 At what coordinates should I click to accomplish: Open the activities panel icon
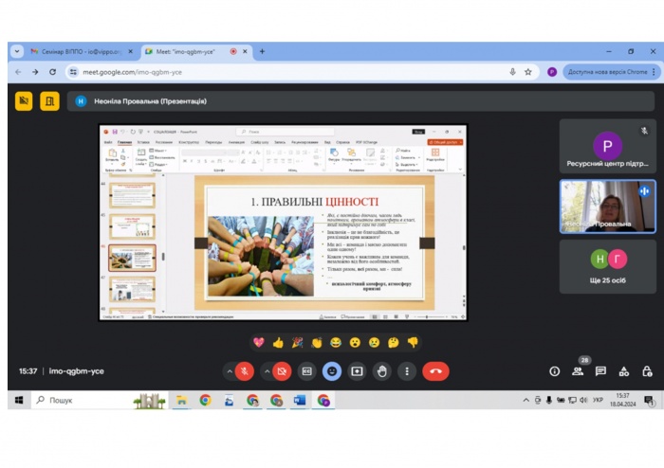tap(624, 371)
